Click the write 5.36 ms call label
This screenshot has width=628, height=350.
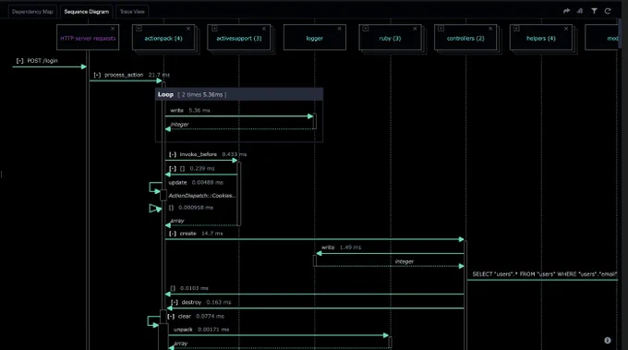pyautogui.click(x=190, y=110)
